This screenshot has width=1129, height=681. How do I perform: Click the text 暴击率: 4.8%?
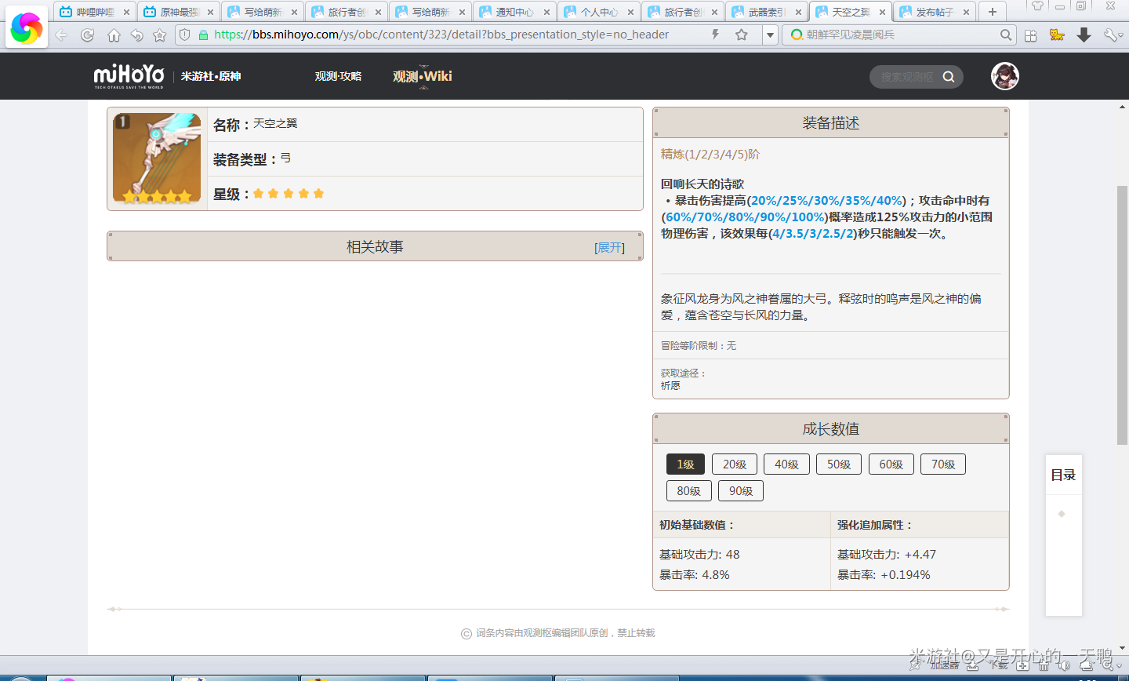695,575
